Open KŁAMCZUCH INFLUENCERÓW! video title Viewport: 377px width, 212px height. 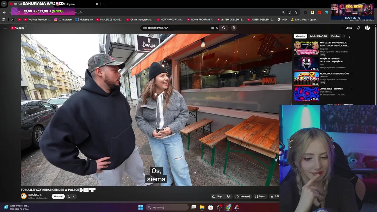pos(334,74)
